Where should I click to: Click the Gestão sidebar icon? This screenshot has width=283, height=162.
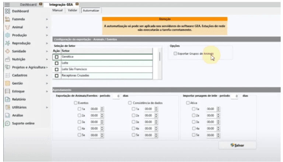[x=8, y=83]
